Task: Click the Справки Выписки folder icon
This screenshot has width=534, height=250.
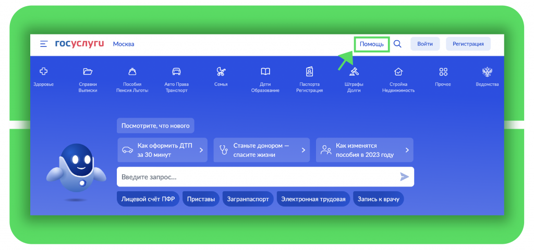Action: pyautogui.click(x=88, y=71)
